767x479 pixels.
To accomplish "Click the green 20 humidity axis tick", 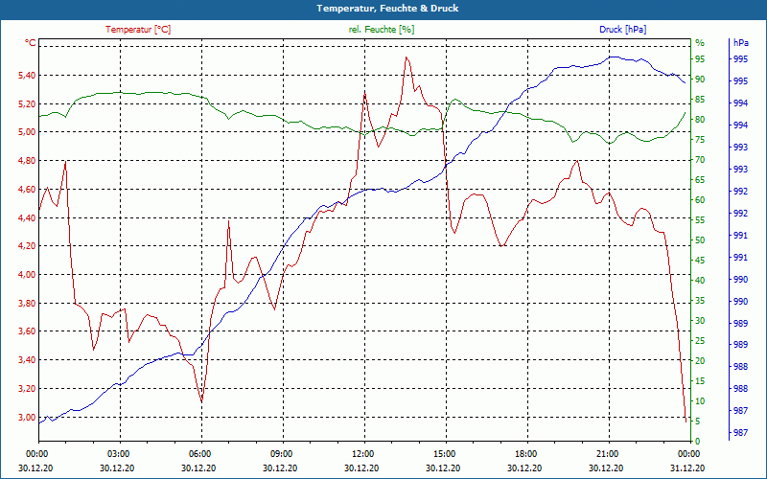I will [x=700, y=361].
